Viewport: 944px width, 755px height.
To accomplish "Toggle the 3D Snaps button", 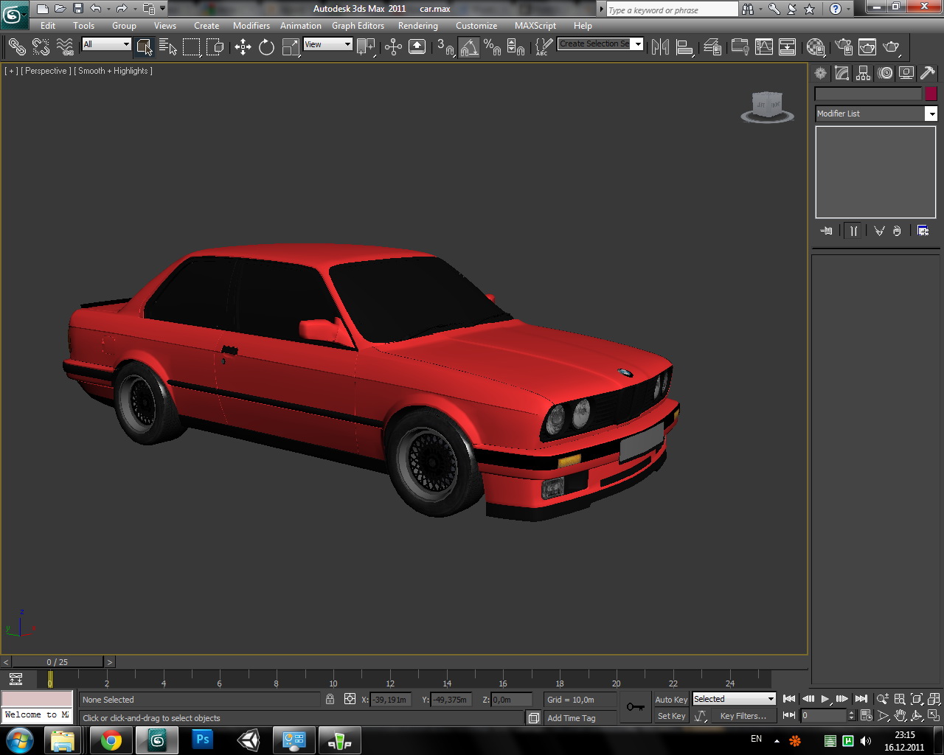I will (445, 47).
